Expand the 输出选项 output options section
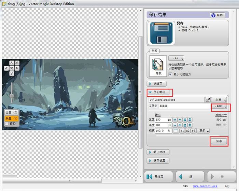239x191 pixels. coord(158,152)
